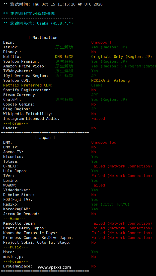Click the Steam Currency JPY value
The width and height of the screenshot is (156, 276).
[x=95, y=95]
